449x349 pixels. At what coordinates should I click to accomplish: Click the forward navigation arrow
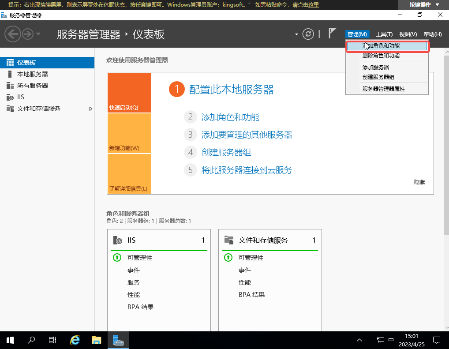tap(28, 34)
